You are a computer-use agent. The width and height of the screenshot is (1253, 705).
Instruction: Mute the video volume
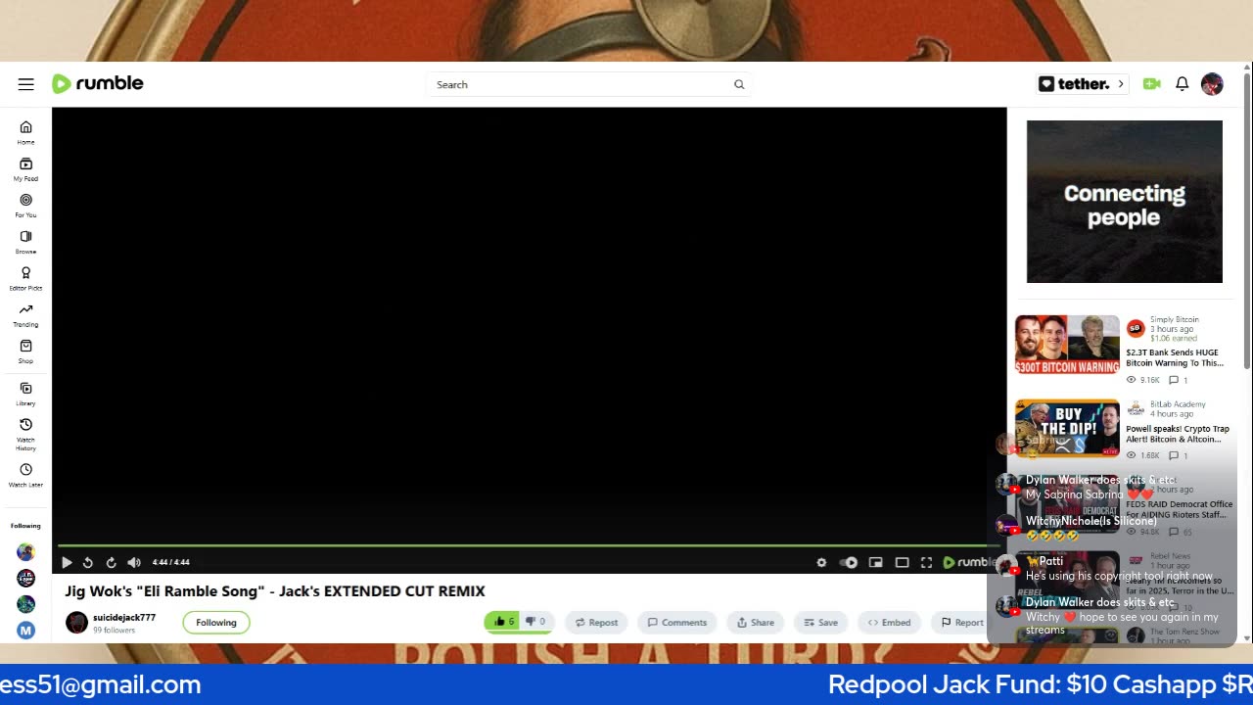pyautogui.click(x=134, y=562)
